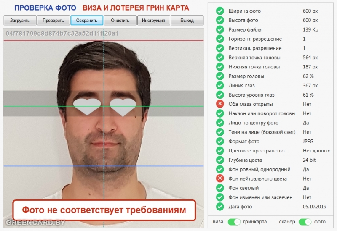Click the green checkmark beside Ширина фото
Screen dimensions: 337x231
(x=220, y=11)
